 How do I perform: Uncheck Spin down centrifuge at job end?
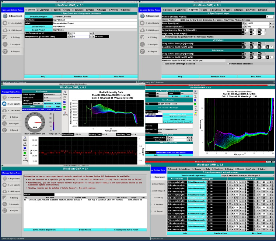163,64
